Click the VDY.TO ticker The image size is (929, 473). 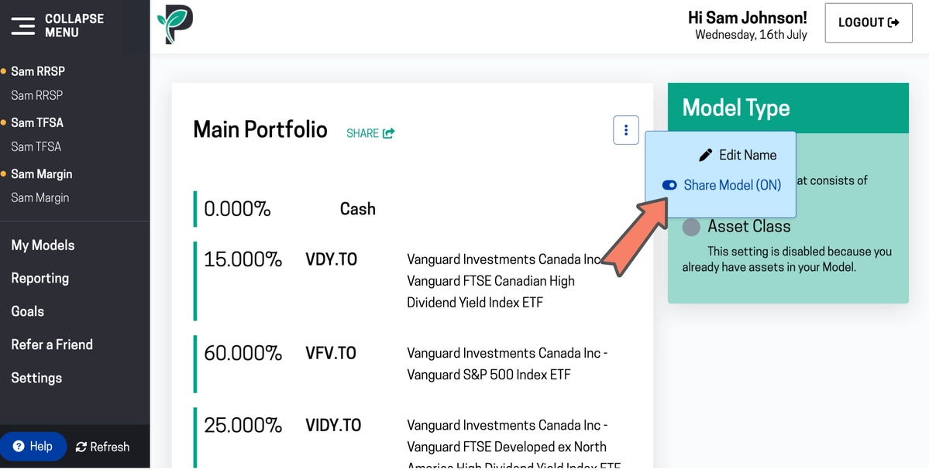pos(331,260)
